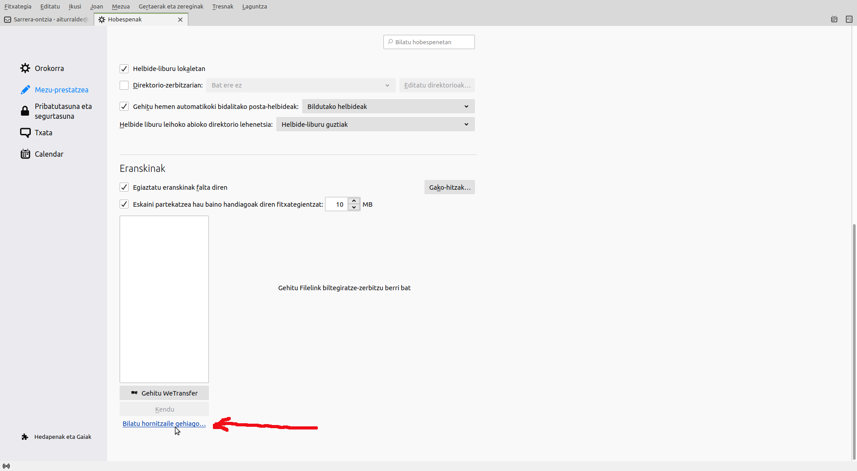Open Pribatutasuna eta segurtasuna lock icon

click(25, 111)
